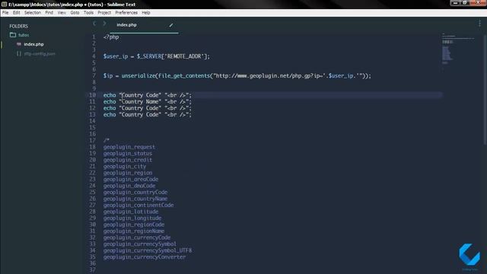Click geoplugin_dmaCode in the comment
The width and height of the screenshot is (487, 274).
(x=129, y=186)
